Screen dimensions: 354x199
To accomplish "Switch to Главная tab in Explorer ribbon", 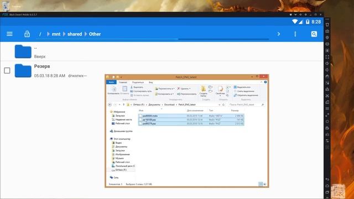I will (x=123, y=82).
